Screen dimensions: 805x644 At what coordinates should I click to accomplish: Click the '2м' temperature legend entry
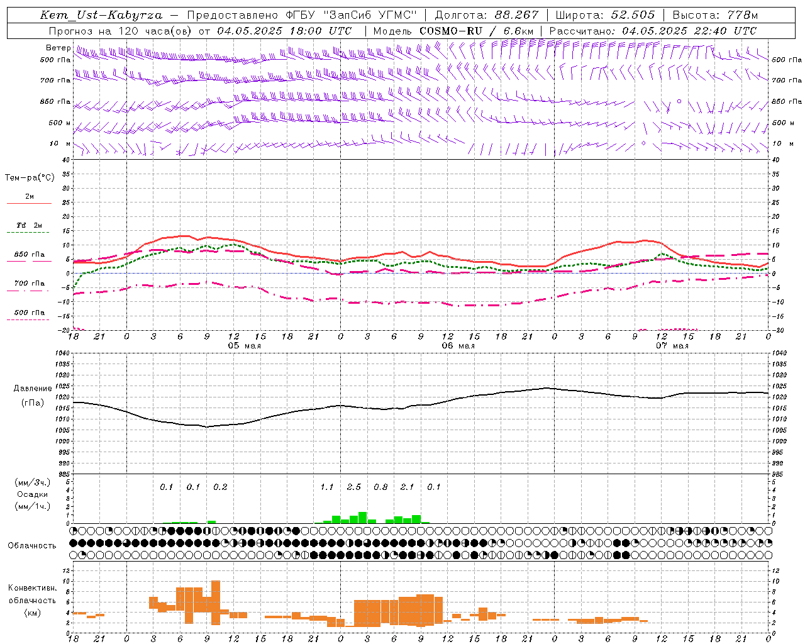(x=30, y=197)
